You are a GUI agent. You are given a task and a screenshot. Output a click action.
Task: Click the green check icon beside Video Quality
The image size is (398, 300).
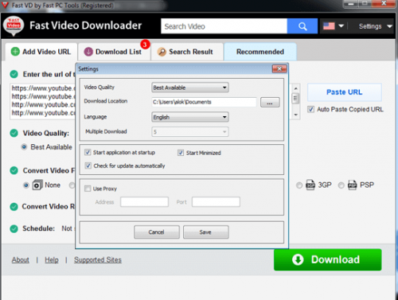(x=14, y=133)
